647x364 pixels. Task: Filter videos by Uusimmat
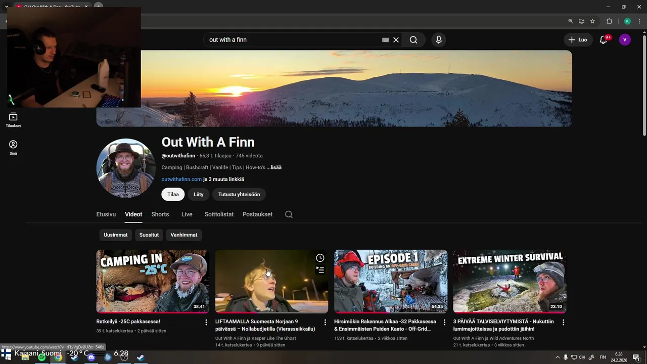tap(116, 235)
